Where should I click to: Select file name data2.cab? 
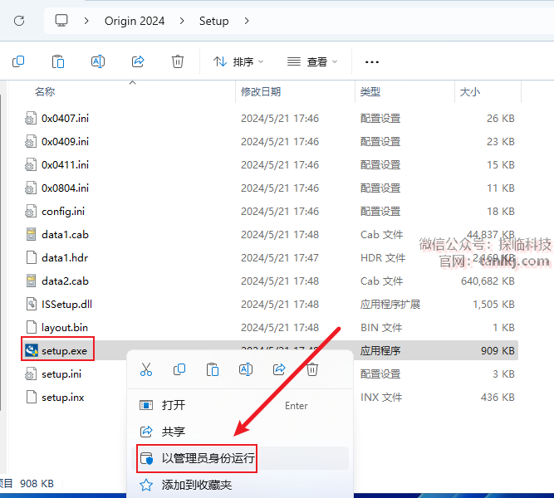coord(65,281)
